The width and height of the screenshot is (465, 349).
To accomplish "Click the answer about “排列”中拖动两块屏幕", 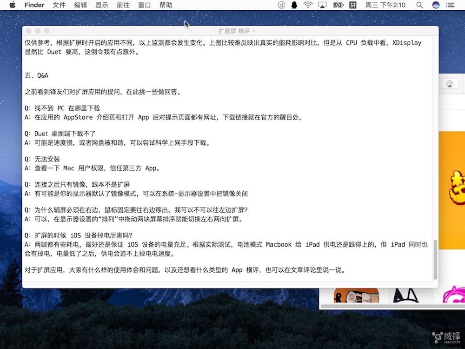I will [134, 219].
